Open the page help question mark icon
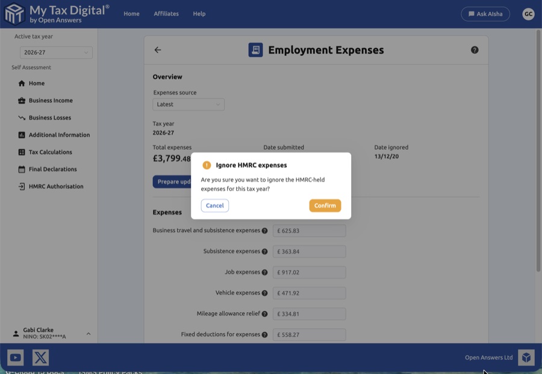This screenshot has width=542, height=374. (x=475, y=50)
